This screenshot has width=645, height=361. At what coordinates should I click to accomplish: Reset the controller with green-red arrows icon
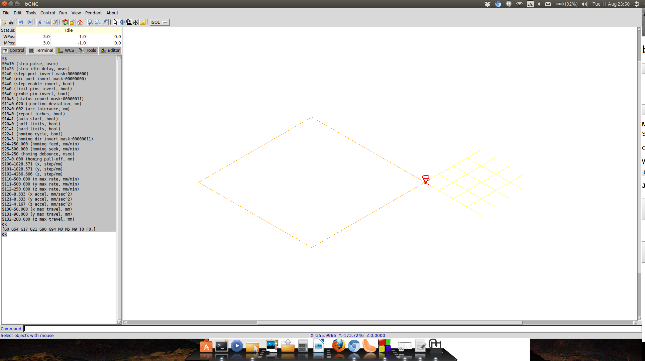(x=65, y=22)
